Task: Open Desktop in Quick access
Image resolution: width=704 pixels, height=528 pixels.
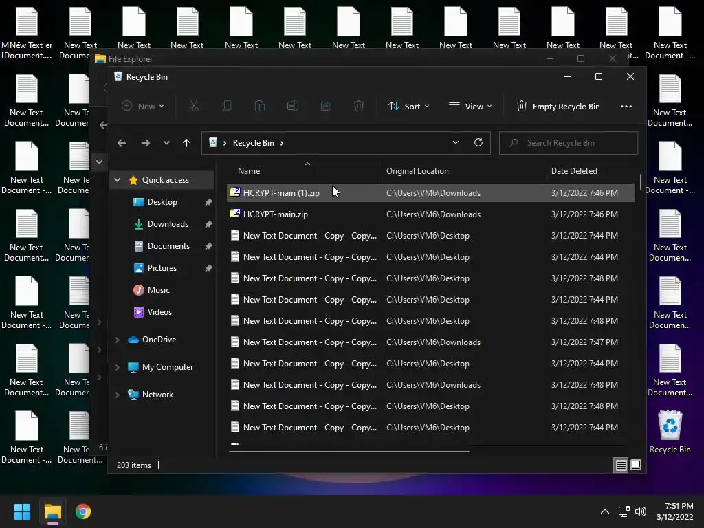Action: [162, 202]
